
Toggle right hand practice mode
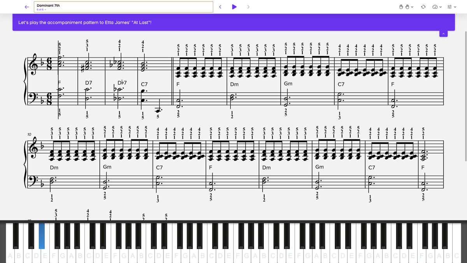[x=407, y=7]
